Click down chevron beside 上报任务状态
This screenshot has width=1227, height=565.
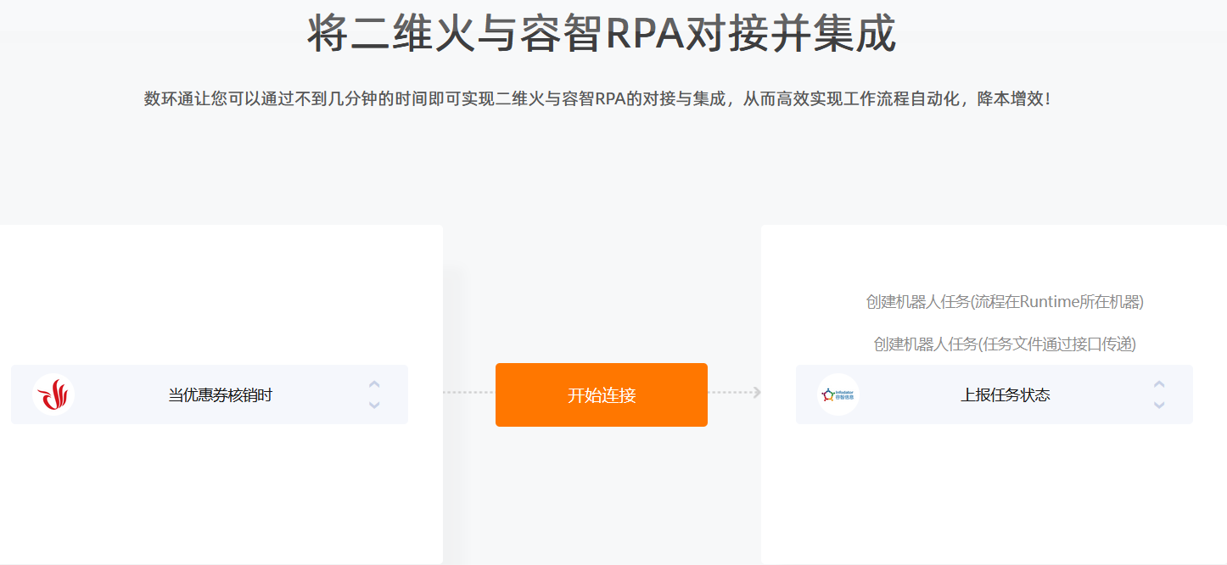point(1159,406)
